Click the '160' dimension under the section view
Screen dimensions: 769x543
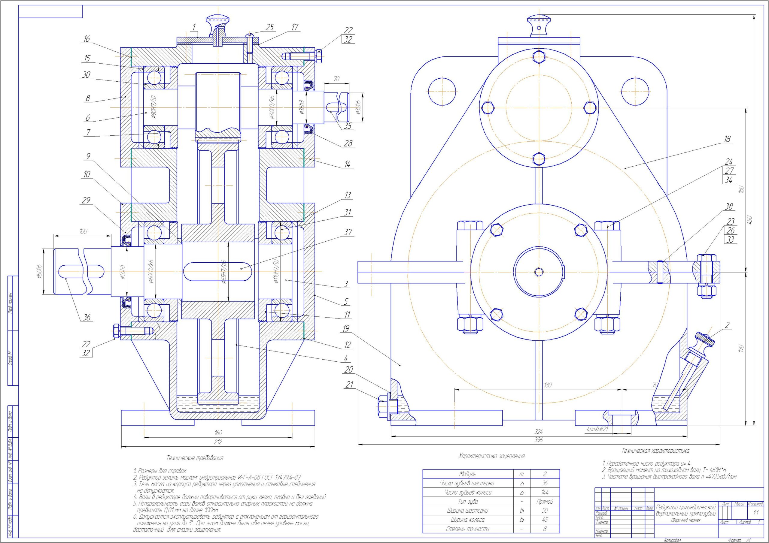tap(218, 433)
